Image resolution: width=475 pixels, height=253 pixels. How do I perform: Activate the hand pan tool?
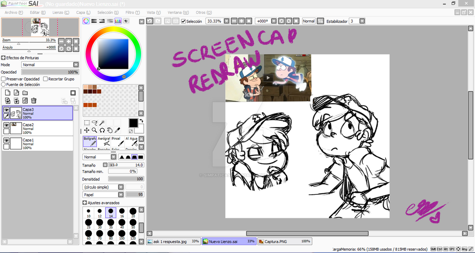(109, 130)
